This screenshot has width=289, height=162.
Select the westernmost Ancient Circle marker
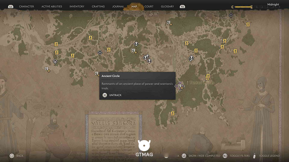(47, 69)
